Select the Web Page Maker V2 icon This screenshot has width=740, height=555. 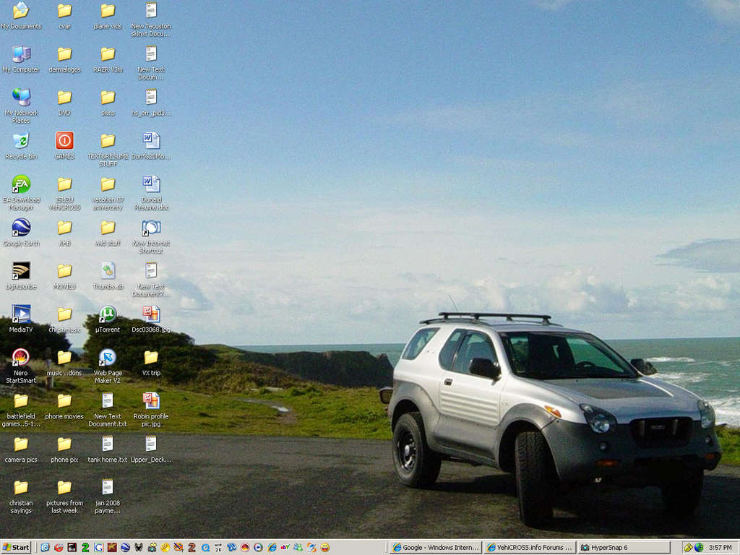108,366
